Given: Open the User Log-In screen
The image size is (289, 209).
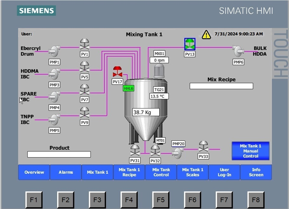Looking at the screenshot, I should tap(224, 172).
